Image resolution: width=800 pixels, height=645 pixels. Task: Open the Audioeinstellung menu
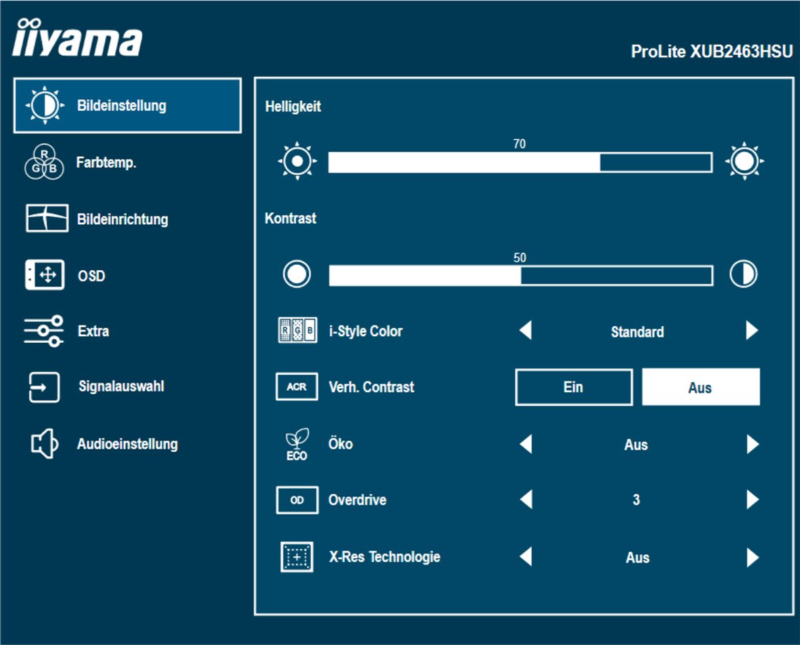pos(127,444)
